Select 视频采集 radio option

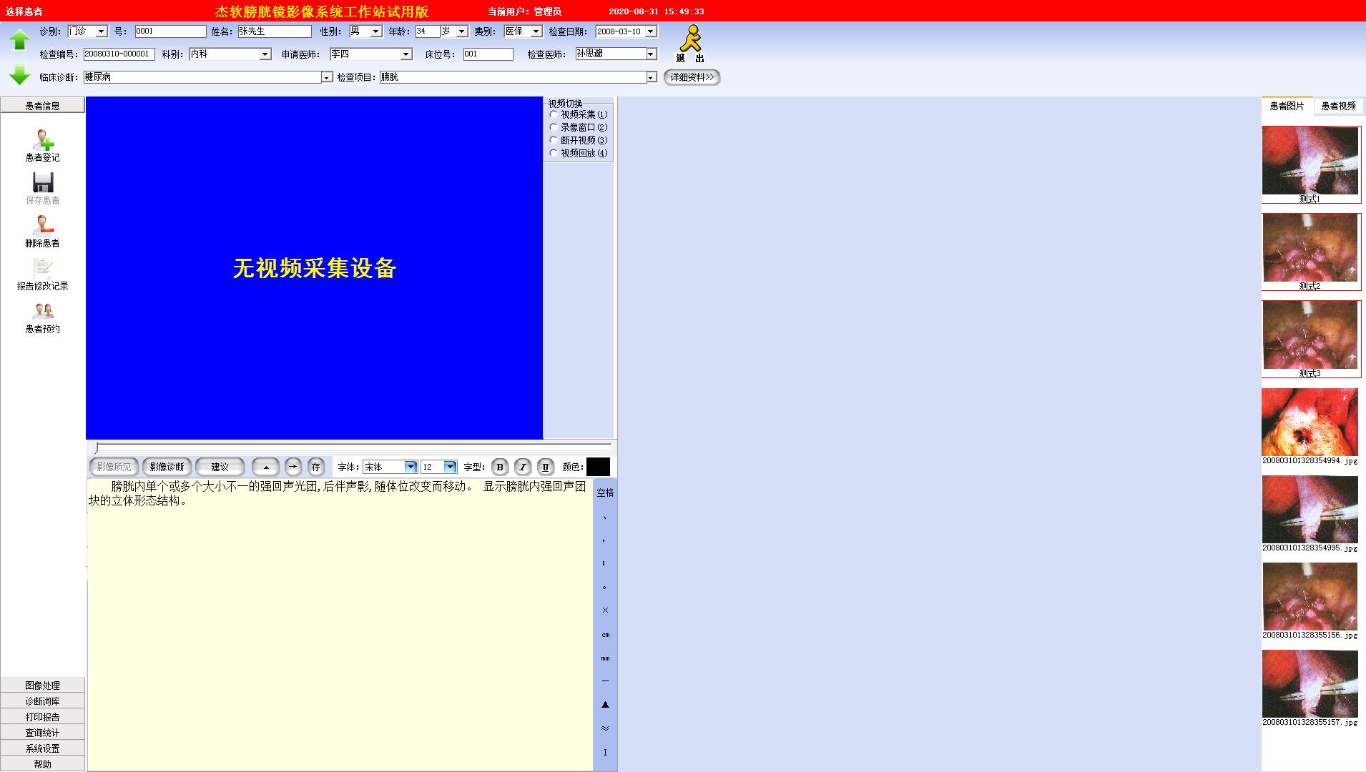[x=554, y=114]
